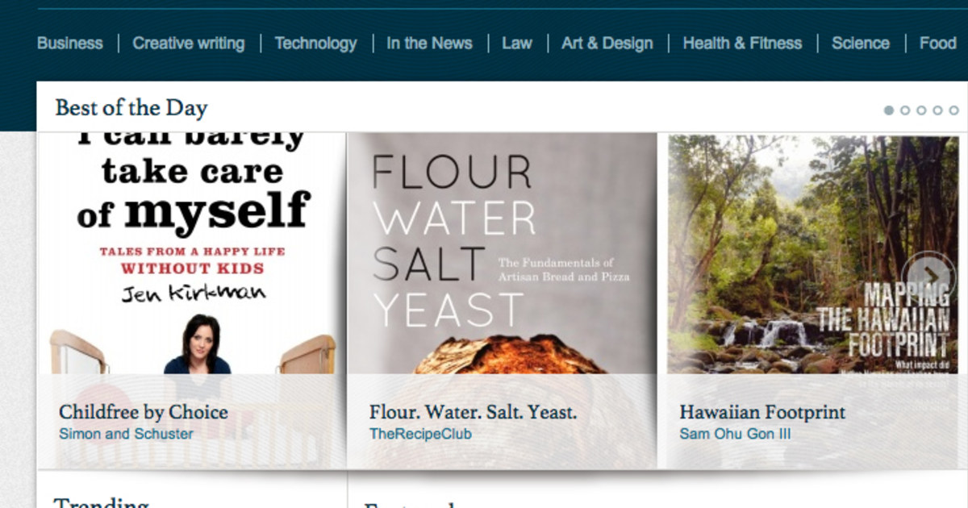
Task: Open the Creative writing category
Action: coord(189,44)
